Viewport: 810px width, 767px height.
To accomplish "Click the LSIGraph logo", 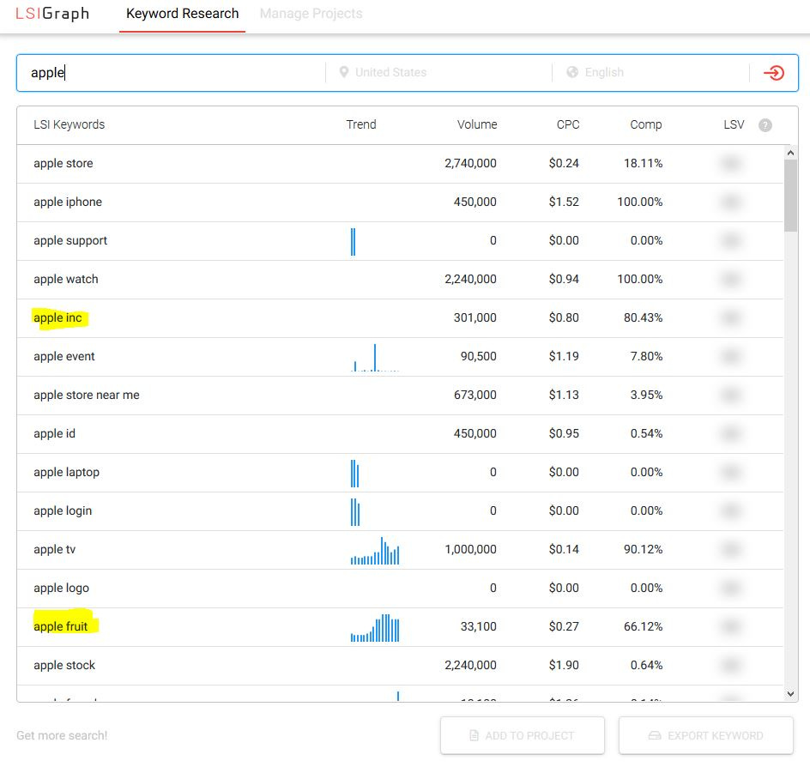I will (52, 14).
